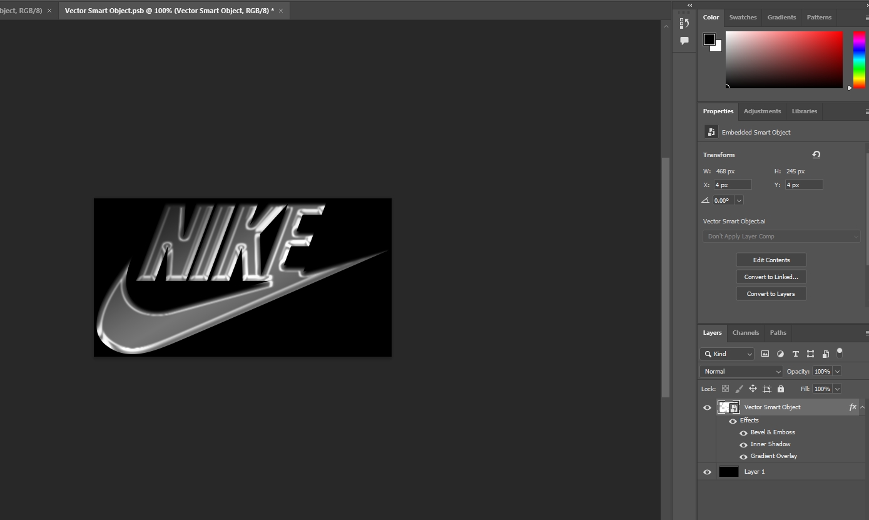Image resolution: width=869 pixels, height=520 pixels.
Task: Close the Vector Smart Object.psb document tab
Action: coord(281,11)
